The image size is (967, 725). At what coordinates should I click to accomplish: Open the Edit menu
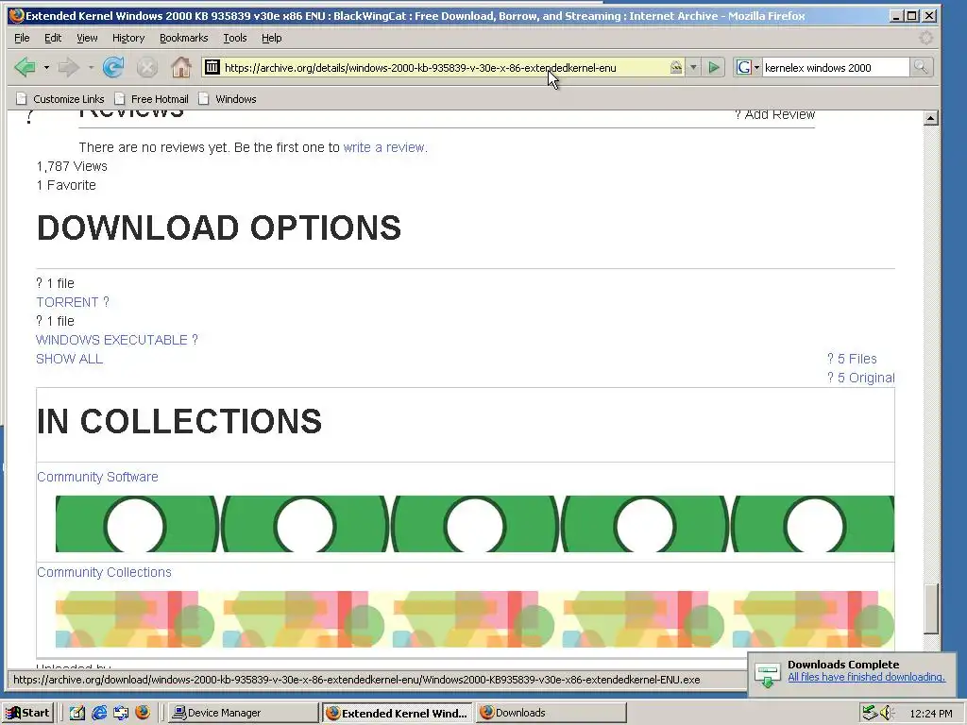(53, 38)
